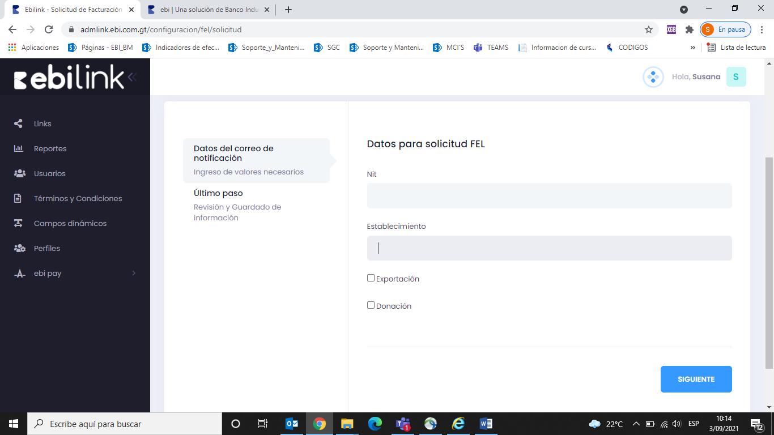Viewport: 774px width, 435px height.
Task: Click the page vertical scrollbar
Action: (769, 263)
